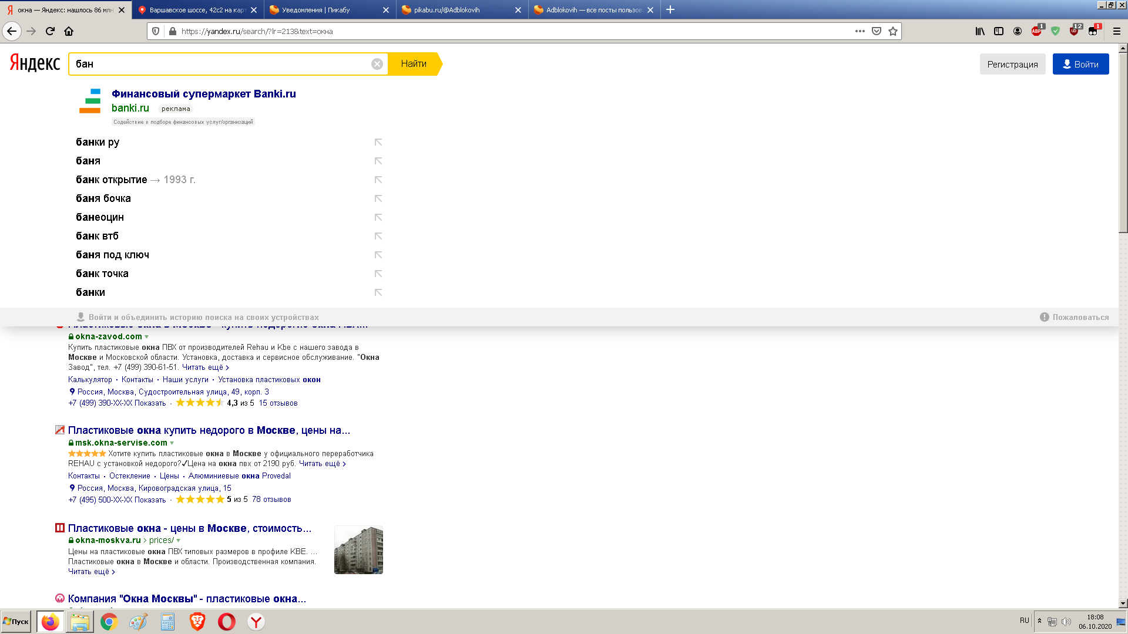
Task: Open the Tampermonkey extension icon
Action: click(1094, 31)
